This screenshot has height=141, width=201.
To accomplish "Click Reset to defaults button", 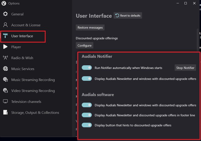I will 128,15.
